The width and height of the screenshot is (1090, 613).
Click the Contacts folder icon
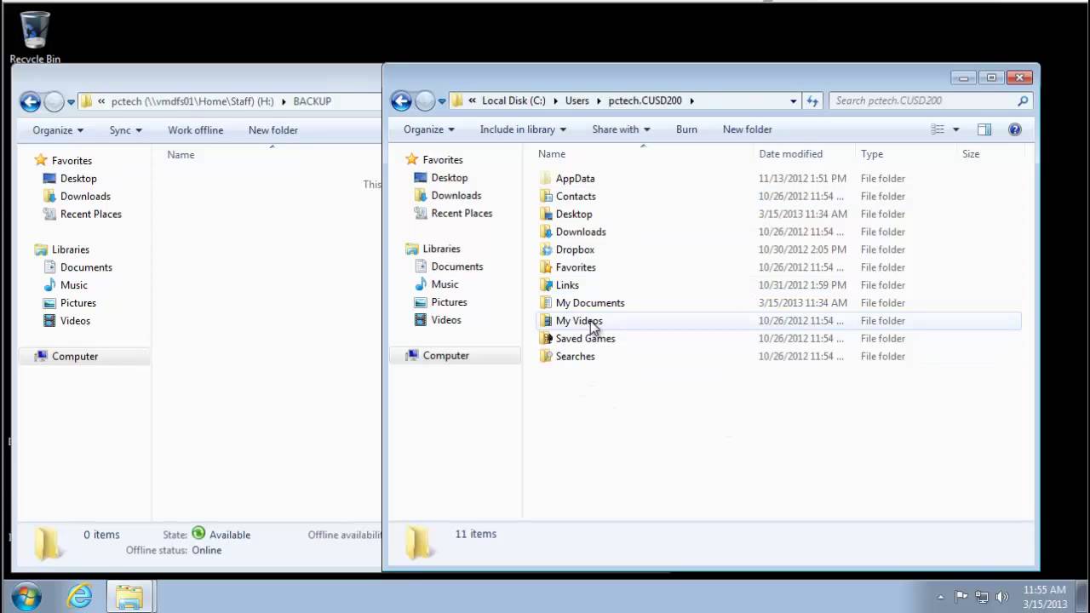[546, 197]
